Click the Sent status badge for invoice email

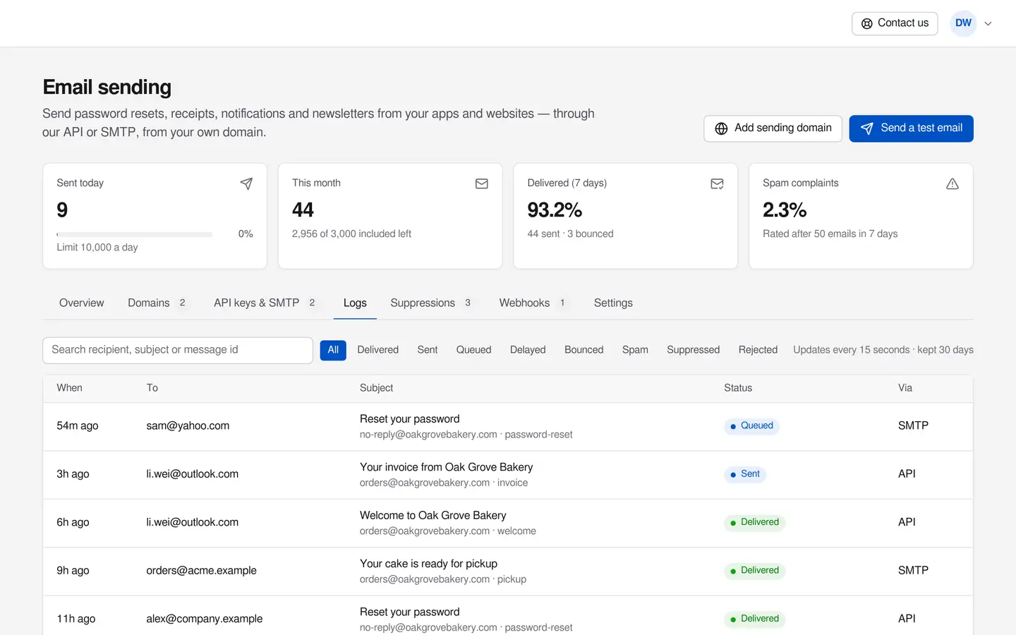point(745,474)
